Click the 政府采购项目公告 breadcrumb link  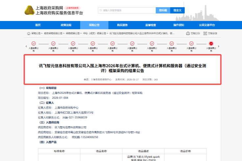coord(53,33)
